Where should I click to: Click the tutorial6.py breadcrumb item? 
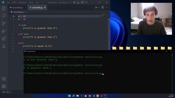tap(19, 12)
